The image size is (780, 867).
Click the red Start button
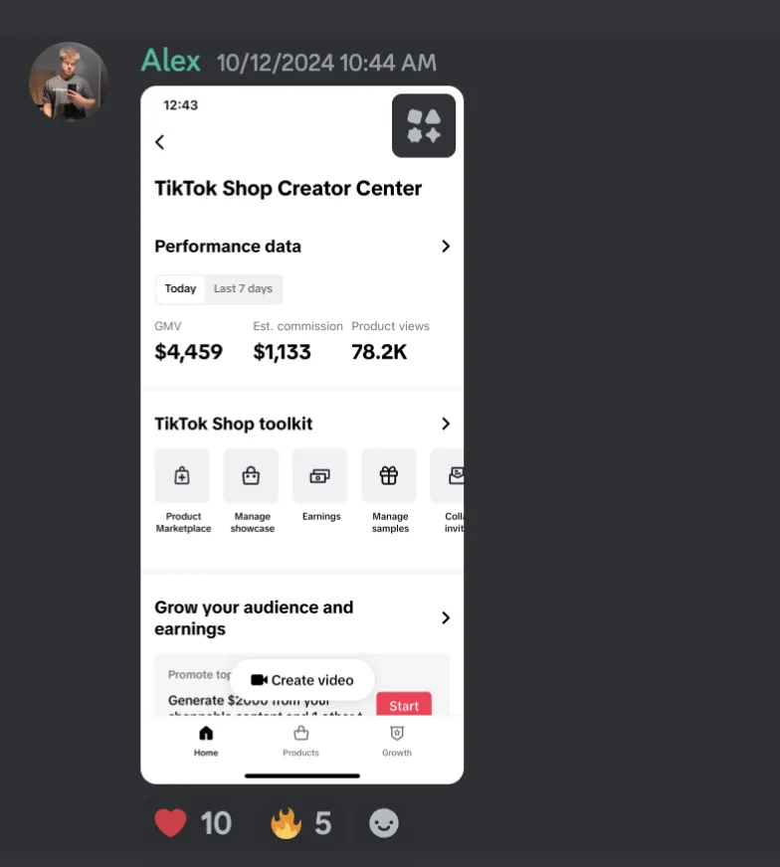[x=404, y=704]
